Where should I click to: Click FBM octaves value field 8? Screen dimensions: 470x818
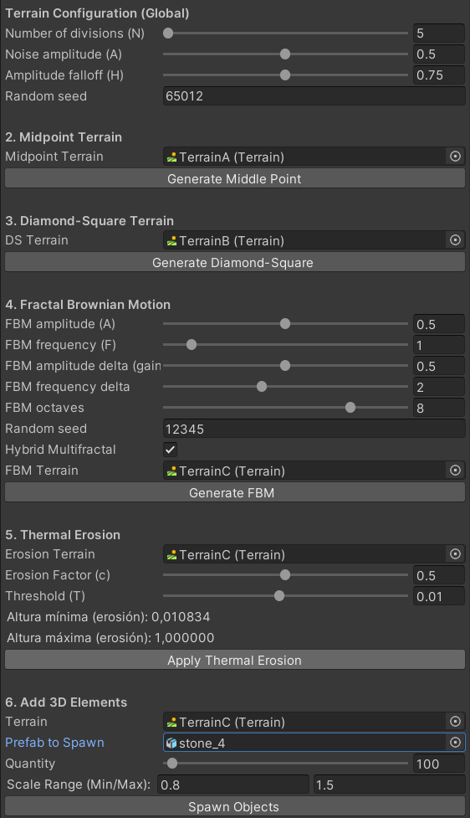439,408
